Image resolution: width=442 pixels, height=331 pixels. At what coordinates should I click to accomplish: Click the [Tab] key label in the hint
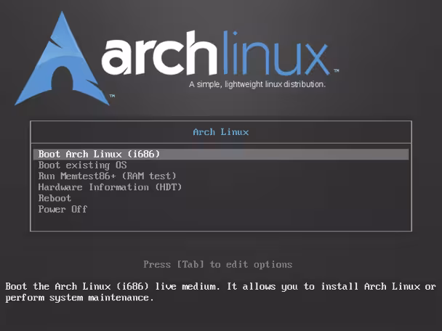pyautogui.click(x=190, y=264)
